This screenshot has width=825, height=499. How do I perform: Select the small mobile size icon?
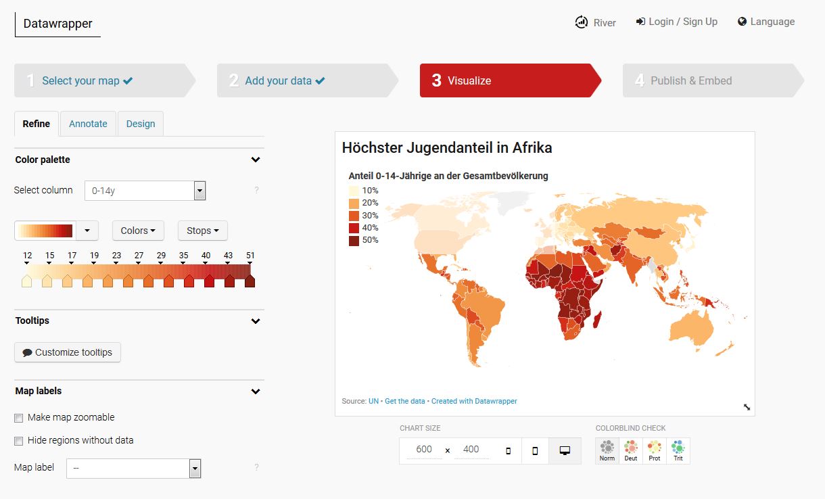click(508, 450)
